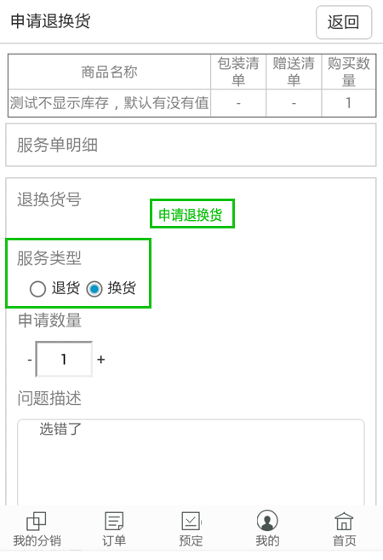
Task: Select the 退货 return radio button
Action: pos(37,289)
